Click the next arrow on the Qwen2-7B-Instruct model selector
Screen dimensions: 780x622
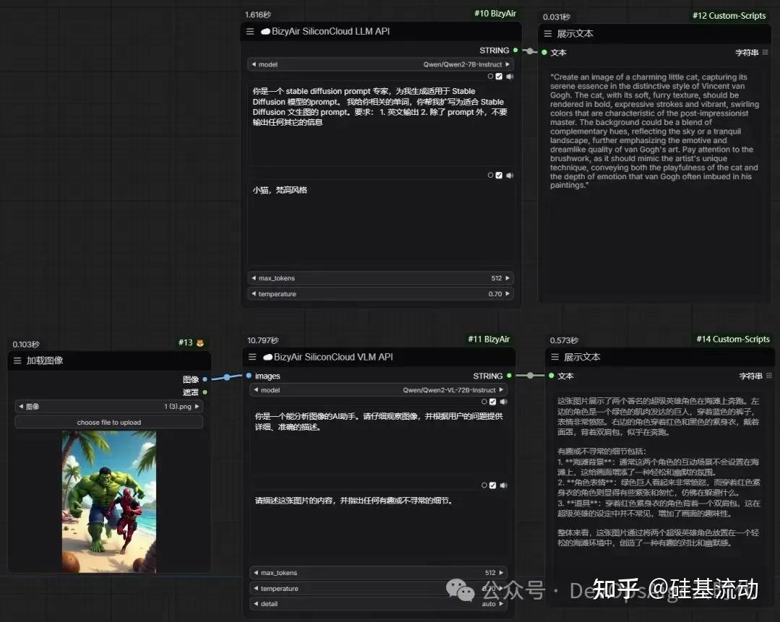pos(508,64)
